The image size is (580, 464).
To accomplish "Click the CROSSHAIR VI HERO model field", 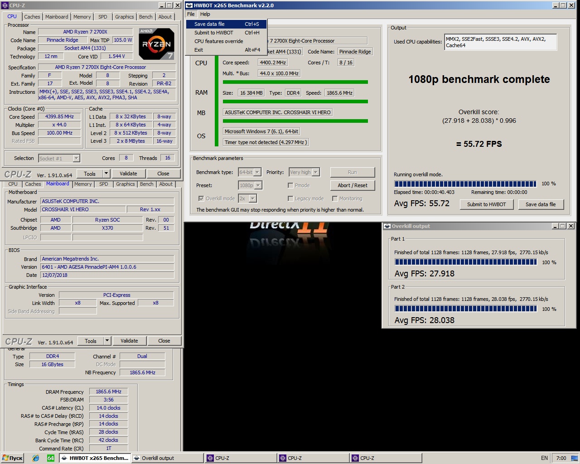I will pos(83,209).
